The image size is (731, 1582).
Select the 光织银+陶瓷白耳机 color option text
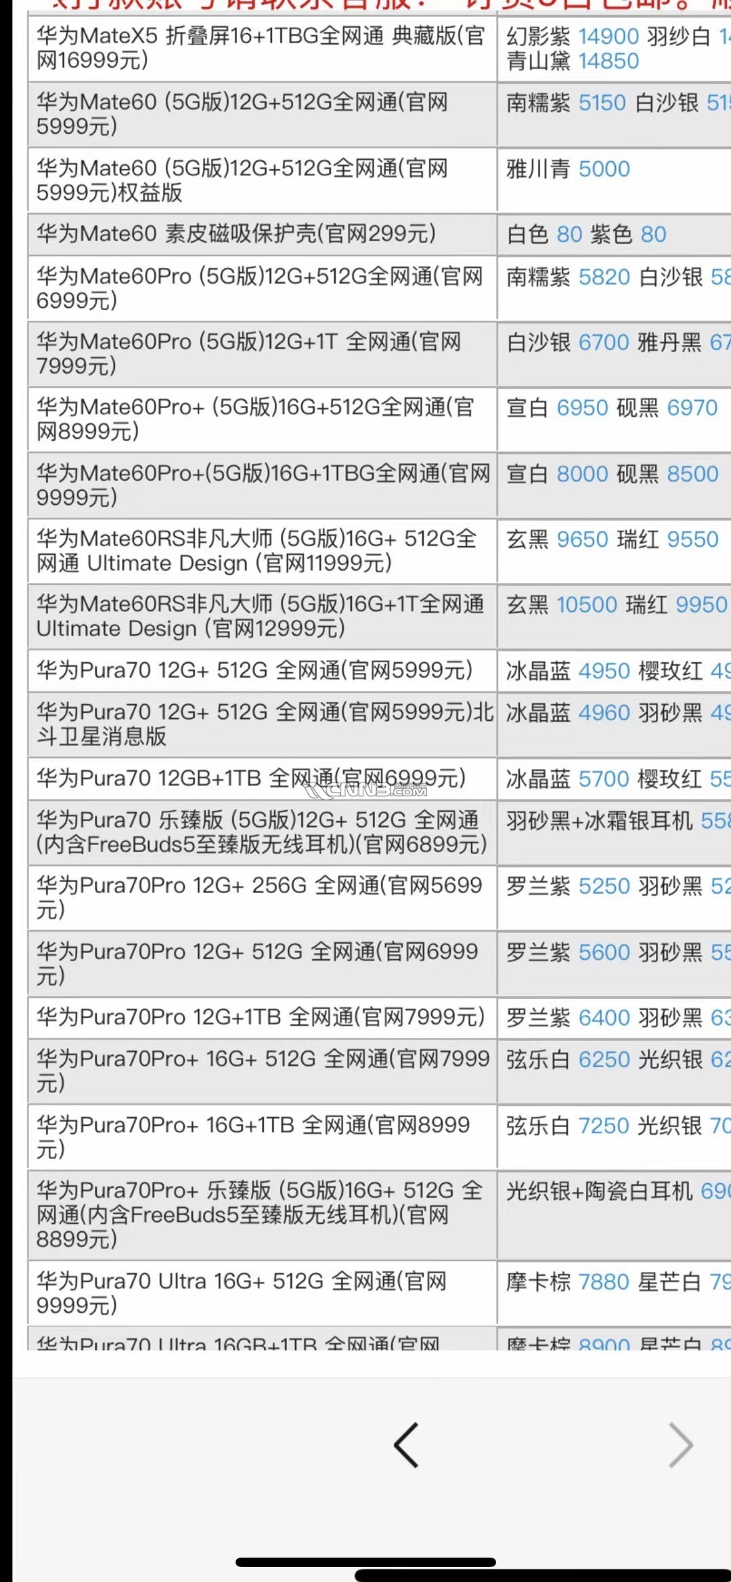pos(600,1191)
